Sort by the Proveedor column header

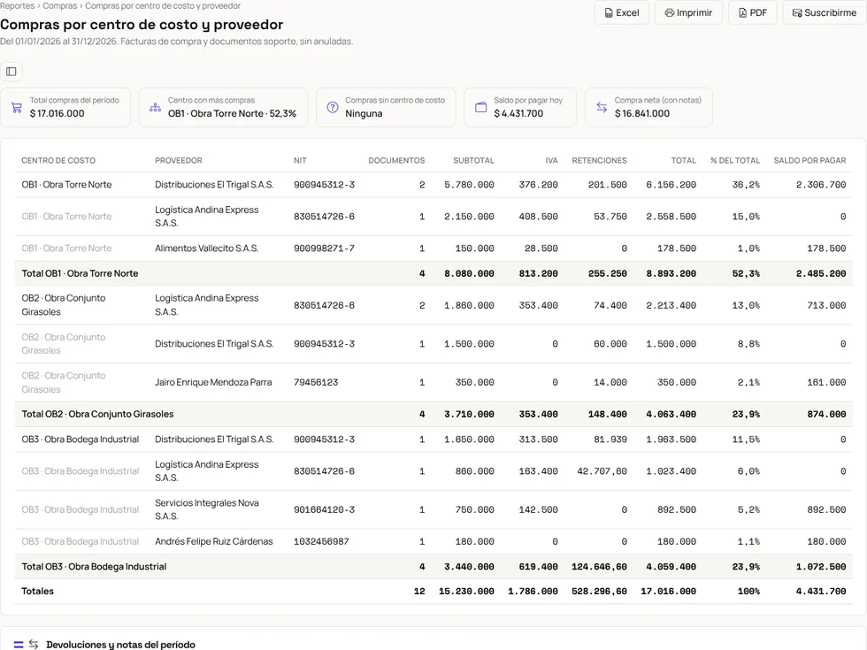(179, 160)
